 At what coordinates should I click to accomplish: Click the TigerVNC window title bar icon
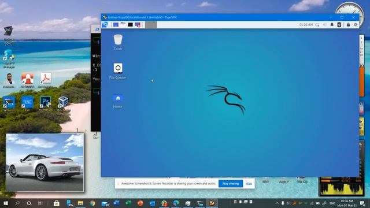pyautogui.click(x=105, y=17)
